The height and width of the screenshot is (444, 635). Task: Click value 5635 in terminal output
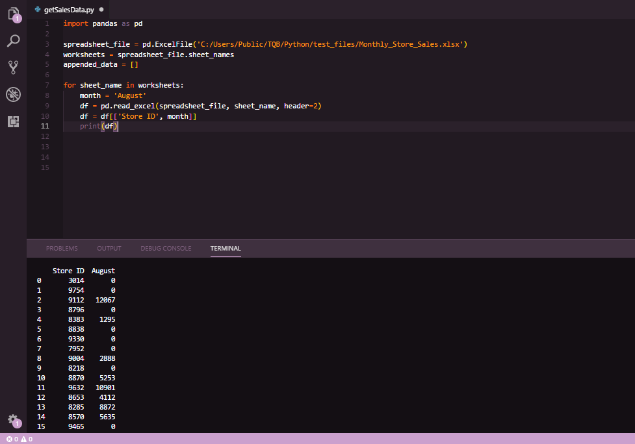pyautogui.click(x=107, y=417)
